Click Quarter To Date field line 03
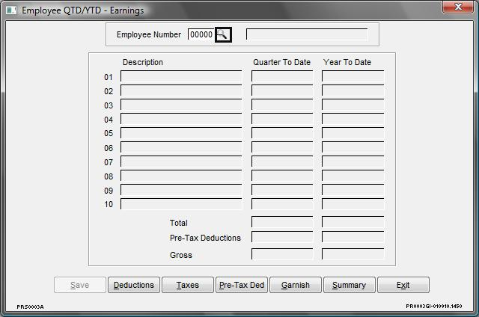The height and width of the screenshot is (317, 479). (x=282, y=105)
